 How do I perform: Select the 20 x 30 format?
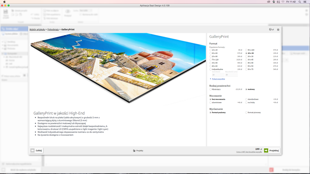tap(246, 53)
